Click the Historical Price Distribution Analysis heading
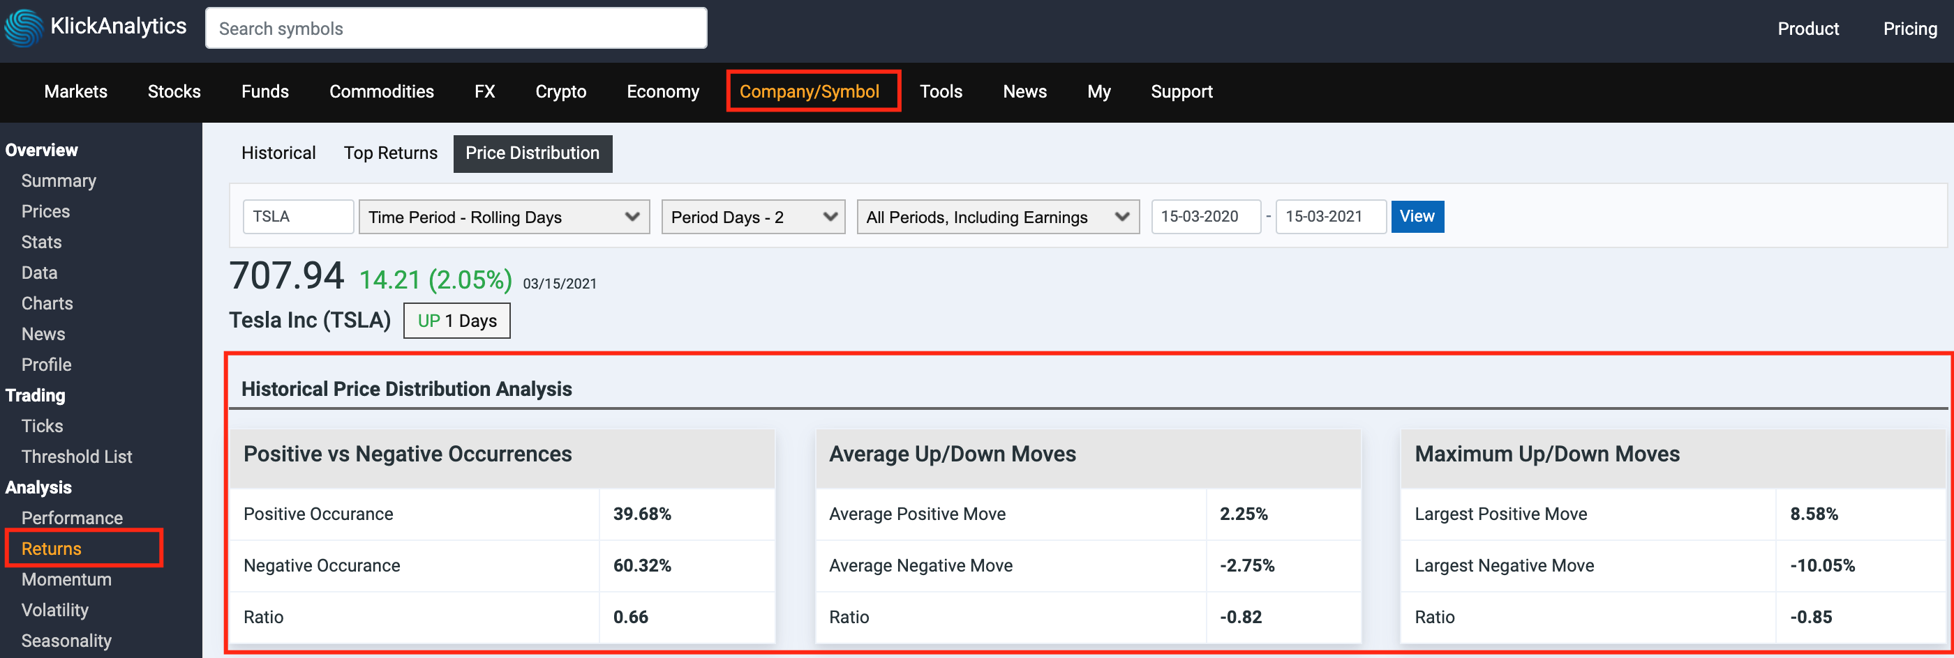Viewport: 1954px width, 658px height. click(407, 389)
